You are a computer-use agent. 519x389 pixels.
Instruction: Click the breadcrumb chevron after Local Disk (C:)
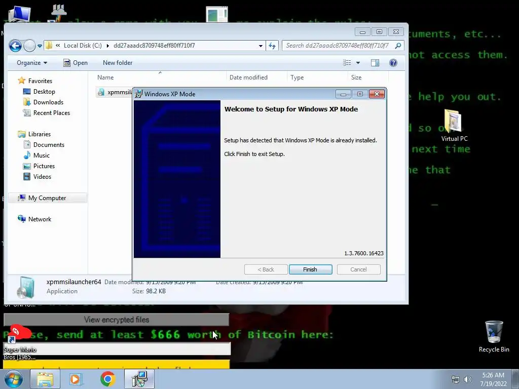pyautogui.click(x=107, y=46)
